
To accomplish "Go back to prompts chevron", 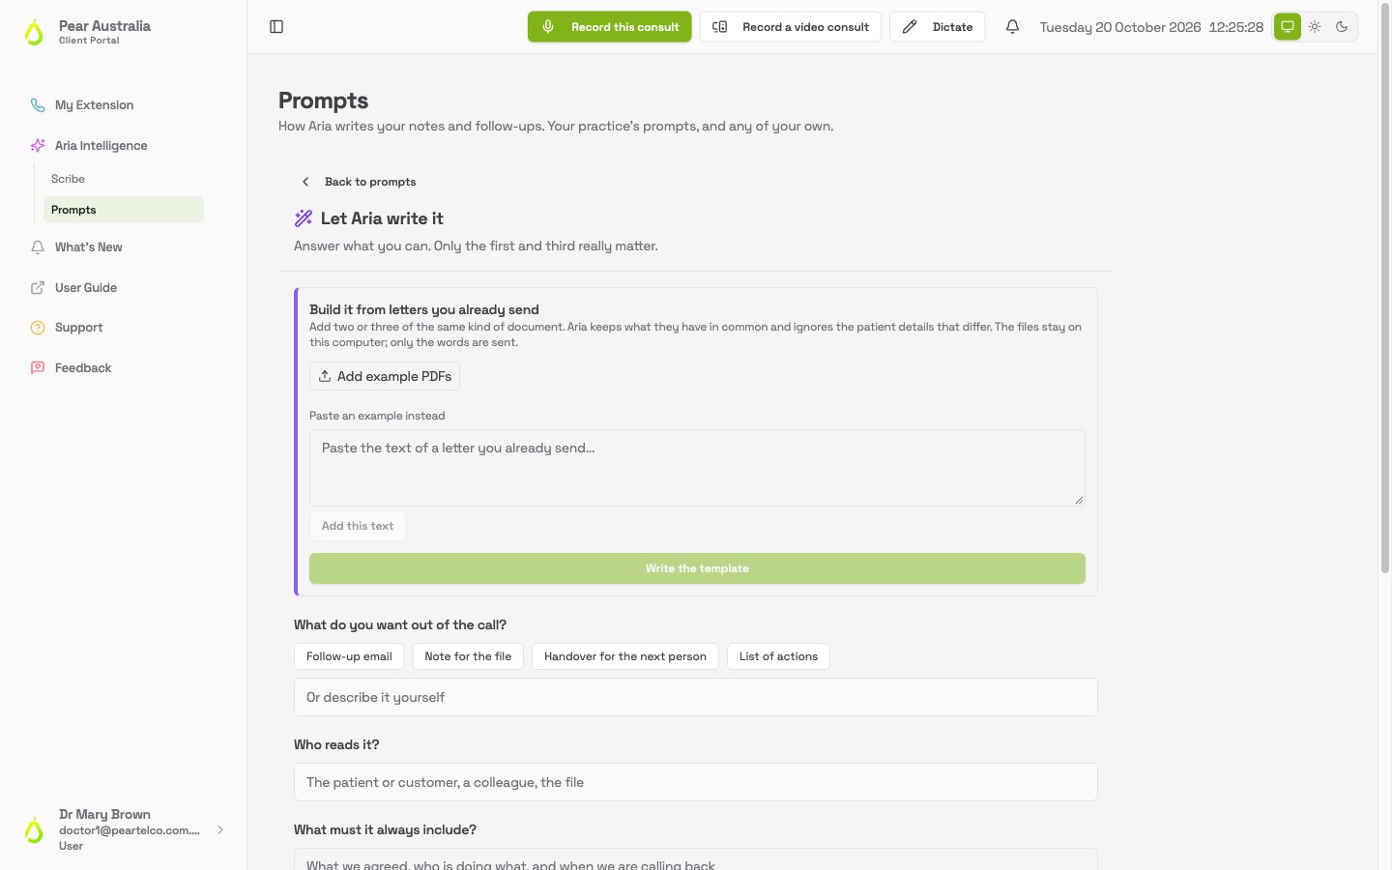I will pos(305,182).
